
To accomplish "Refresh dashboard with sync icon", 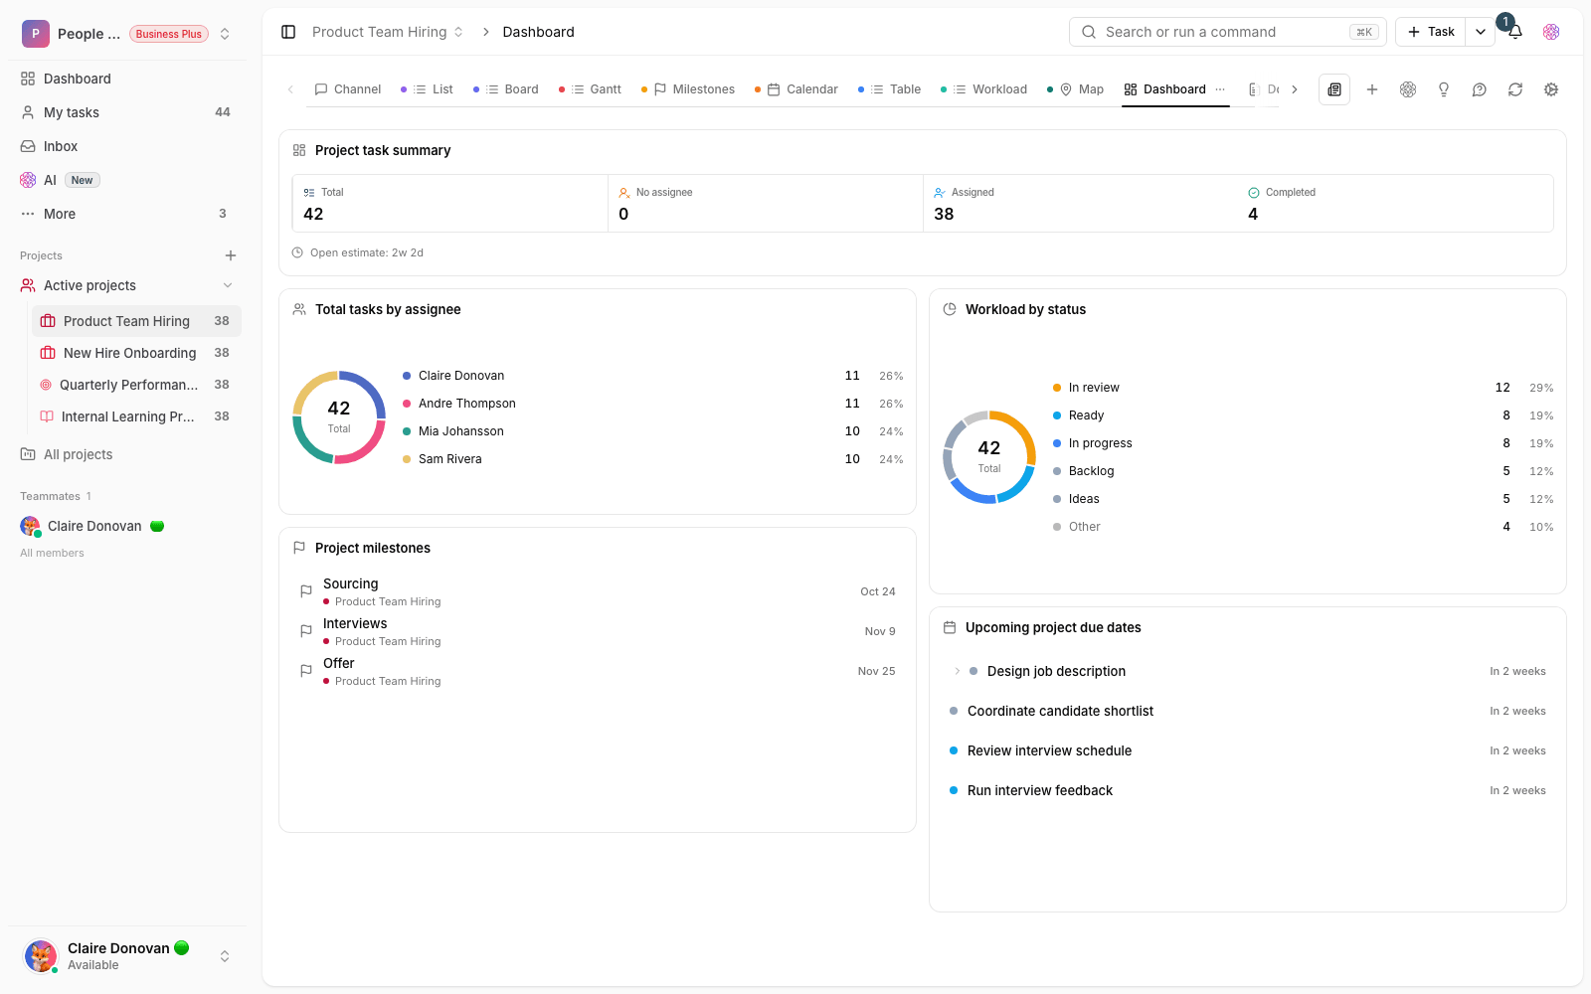I will point(1515,89).
